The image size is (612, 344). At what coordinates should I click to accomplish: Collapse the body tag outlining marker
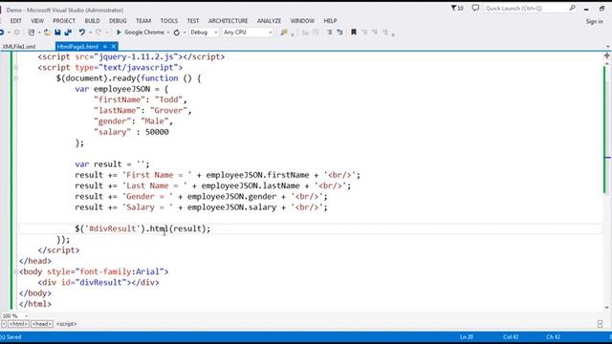click(x=16, y=271)
